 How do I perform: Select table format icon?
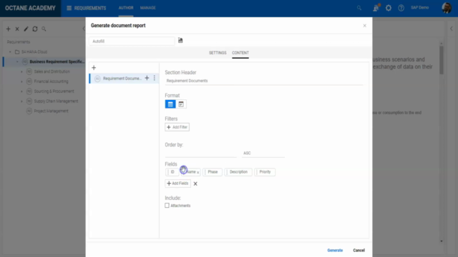tap(170, 104)
